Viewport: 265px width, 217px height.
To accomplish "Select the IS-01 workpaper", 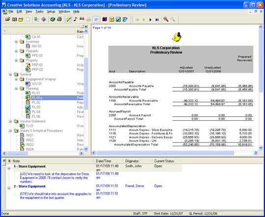I will point(29,126).
